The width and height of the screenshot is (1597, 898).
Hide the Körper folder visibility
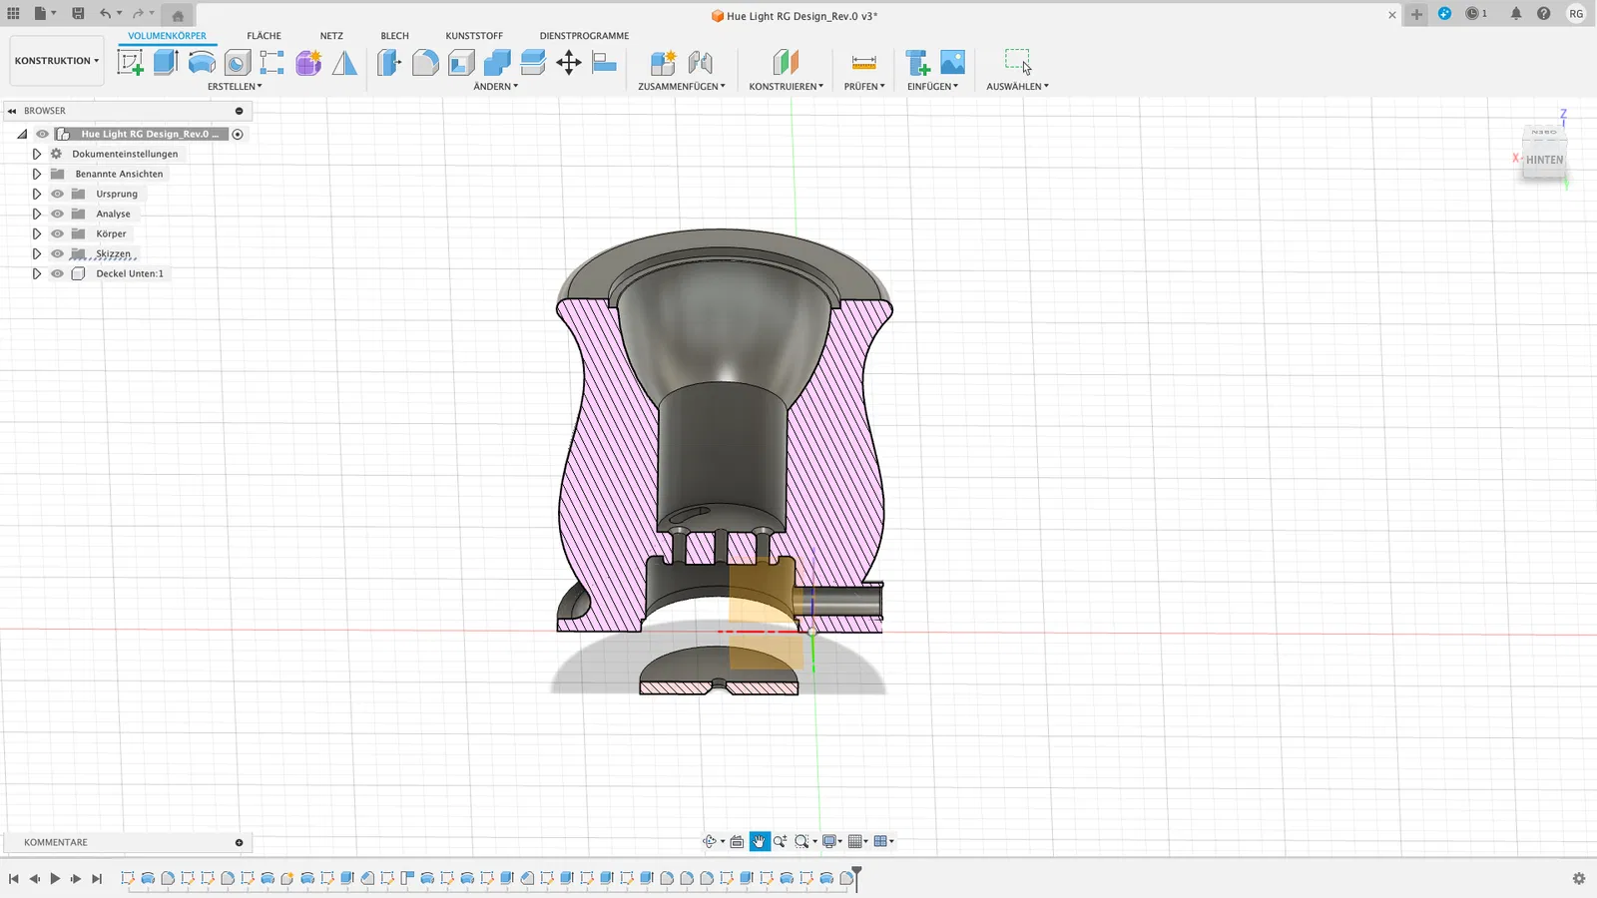tap(58, 233)
